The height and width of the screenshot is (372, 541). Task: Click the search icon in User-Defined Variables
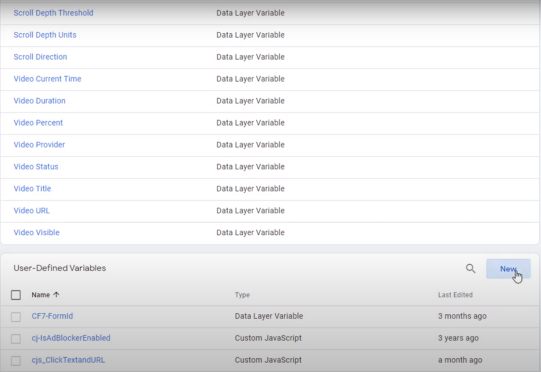click(470, 269)
